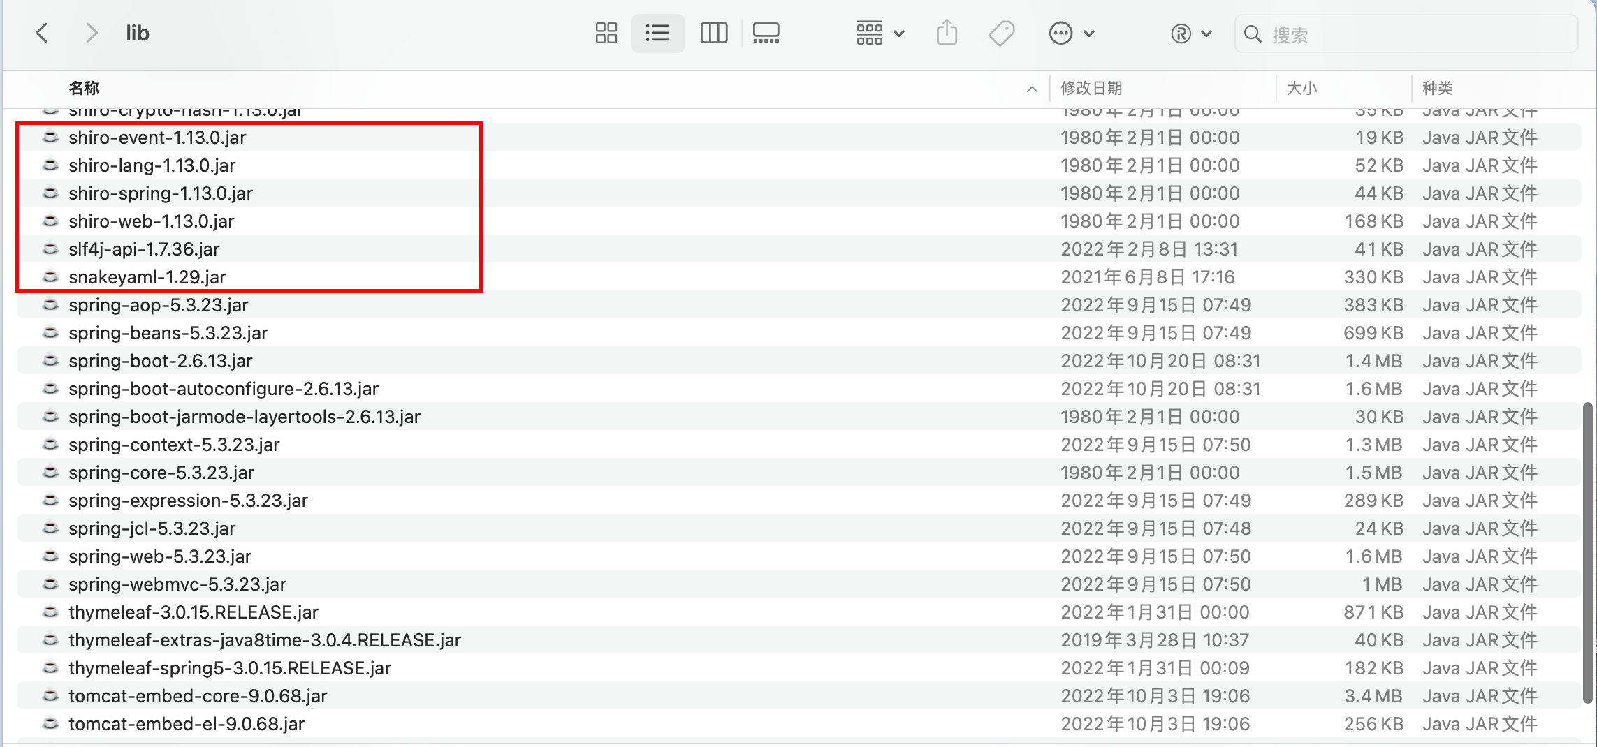Screen dimensions: 1597x747
Task: Open the circled R toolbar dropdown
Action: 1191,34
